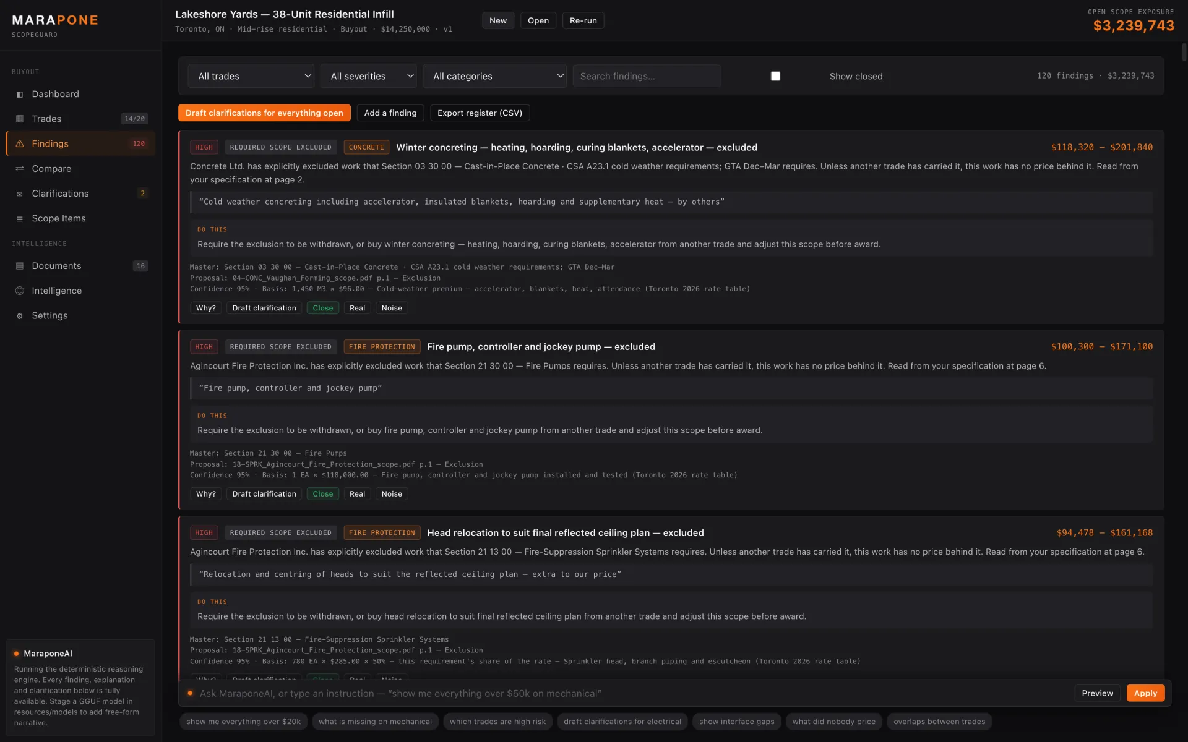Viewport: 1188px width, 742px height.
Task: Click the Documents icon in sidebar
Action: [20, 266]
